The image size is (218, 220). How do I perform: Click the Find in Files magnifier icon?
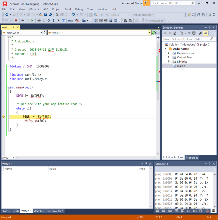tap(96, 15)
